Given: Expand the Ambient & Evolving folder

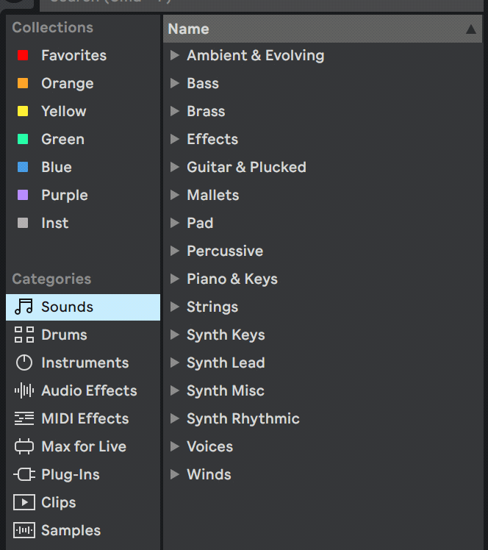Looking at the screenshot, I should click(175, 55).
